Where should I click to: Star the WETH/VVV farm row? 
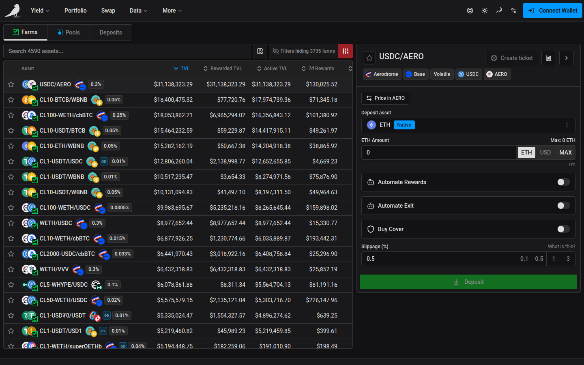click(x=11, y=269)
